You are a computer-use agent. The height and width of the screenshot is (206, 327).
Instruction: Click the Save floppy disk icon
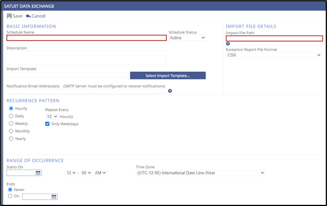9,16
